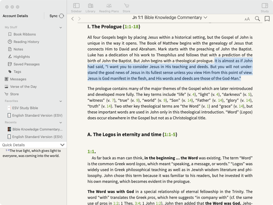Collapse the My Stuff section

point(61,27)
